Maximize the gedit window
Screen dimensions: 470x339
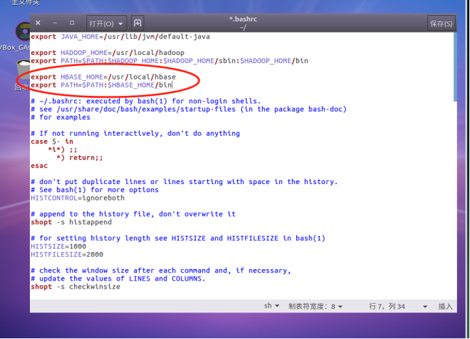[72, 23]
